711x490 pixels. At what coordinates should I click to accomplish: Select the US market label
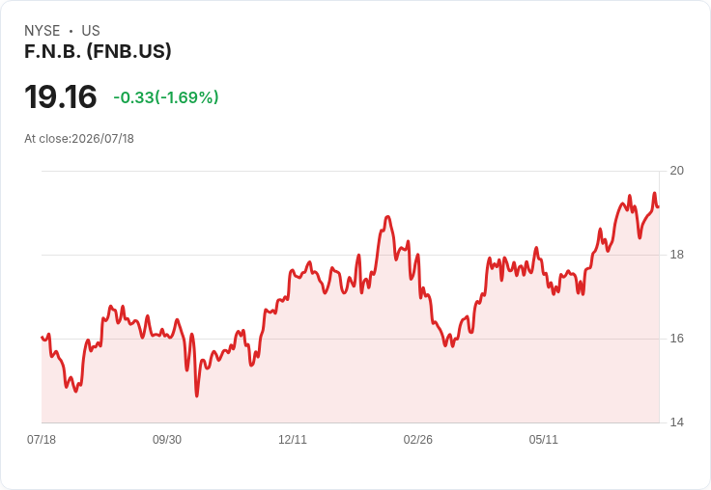(91, 31)
